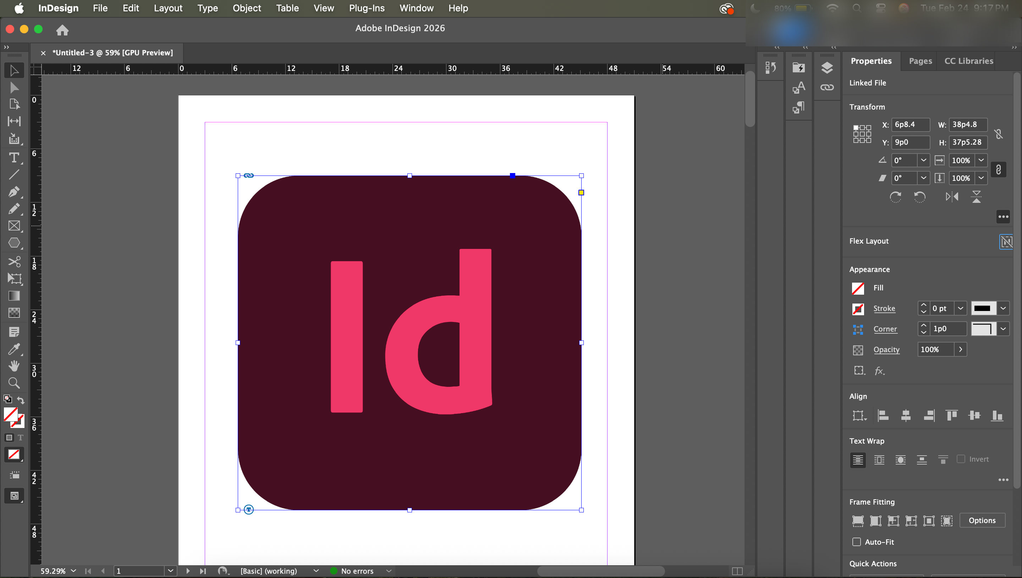
Task: Click the Fill color swatch
Action: pos(858,288)
